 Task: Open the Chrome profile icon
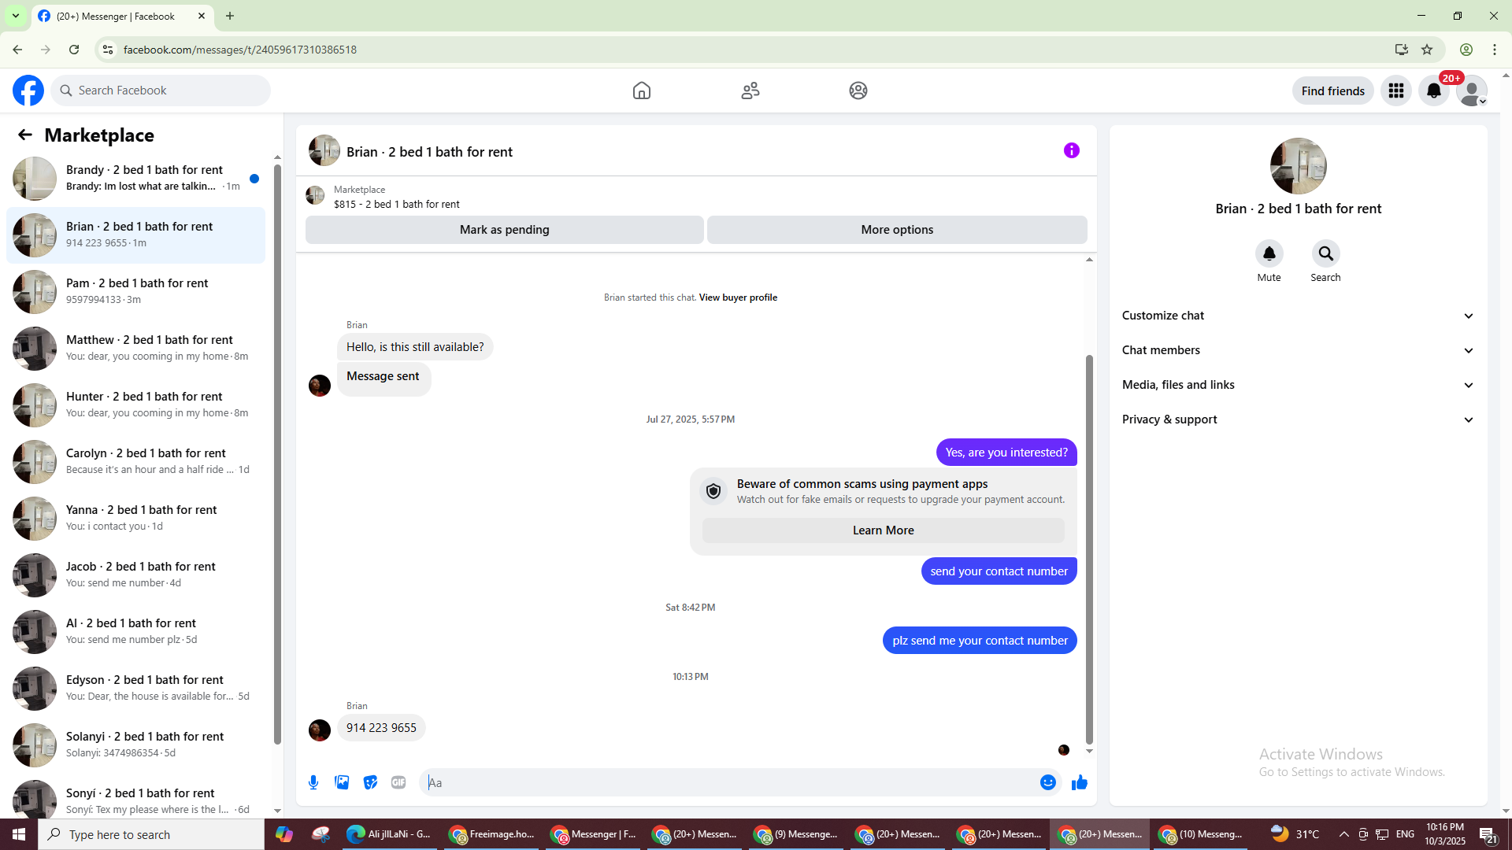[1466, 50]
